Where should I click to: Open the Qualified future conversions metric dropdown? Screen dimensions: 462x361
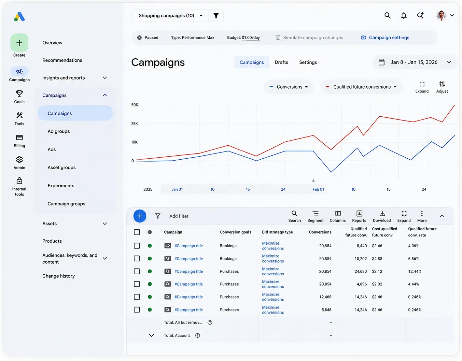[x=361, y=87]
